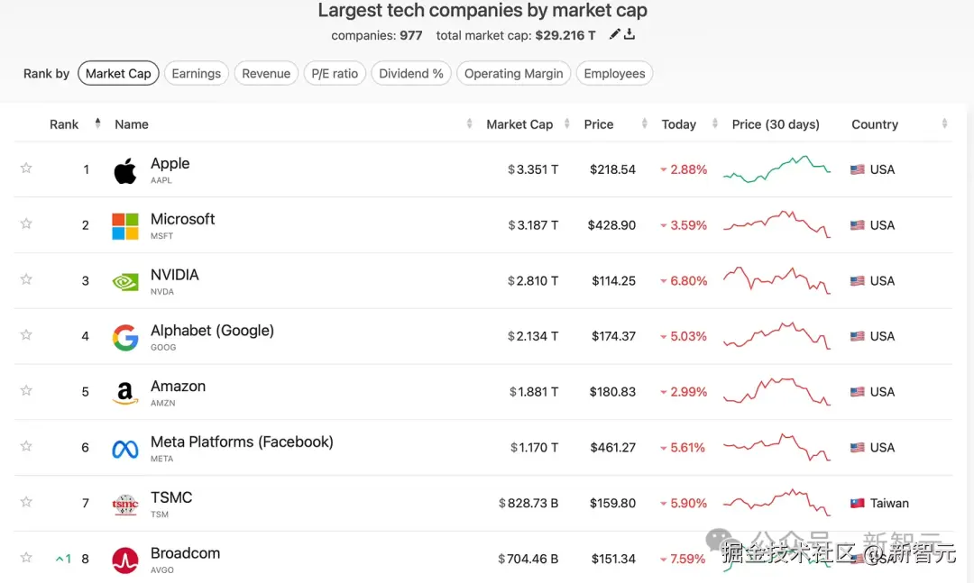Image resolution: width=974 pixels, height=583 pixels.
Task: Toggle the star next to NVIDIA
Action: pos(26,278)
